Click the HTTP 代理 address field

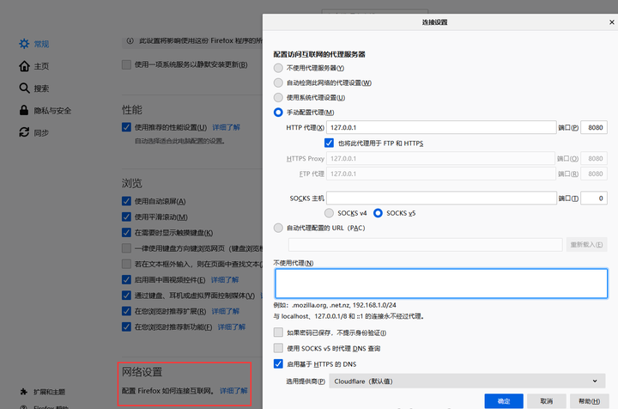point(441,127)
